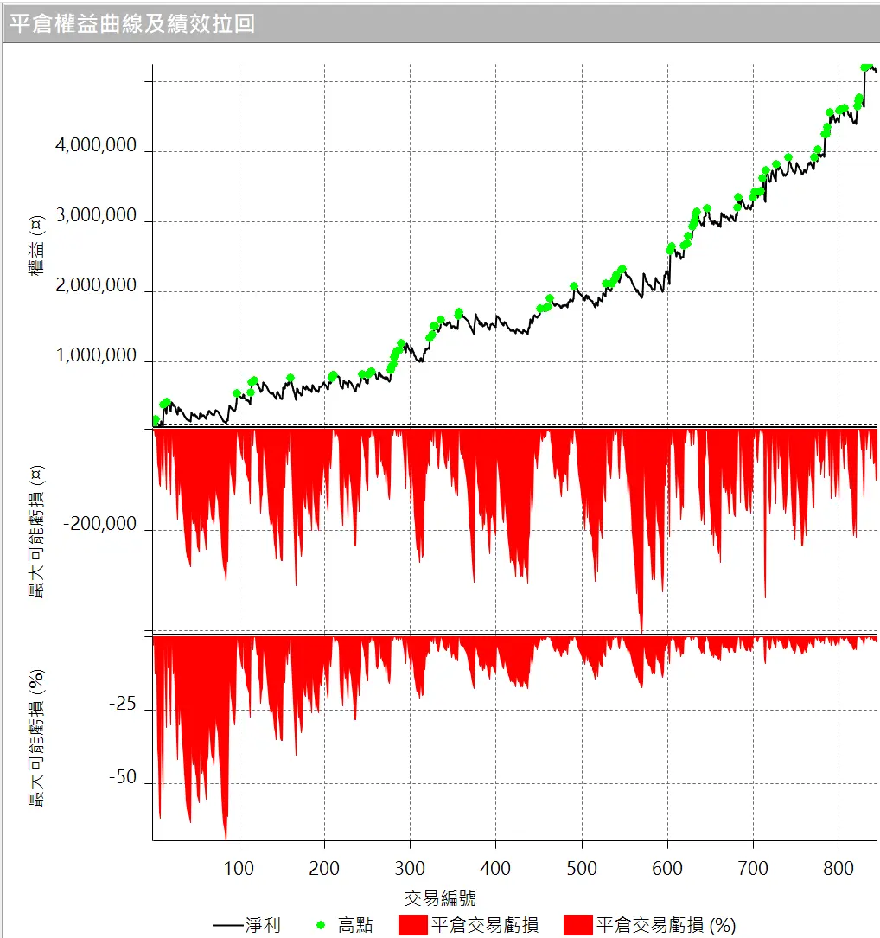Click the 淨利 legend label

point(263,925)
